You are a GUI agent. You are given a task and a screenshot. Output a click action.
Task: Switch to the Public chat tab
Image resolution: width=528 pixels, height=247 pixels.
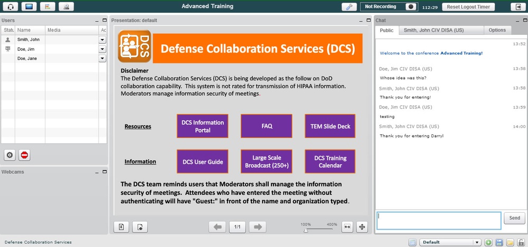tap(386, 30)
